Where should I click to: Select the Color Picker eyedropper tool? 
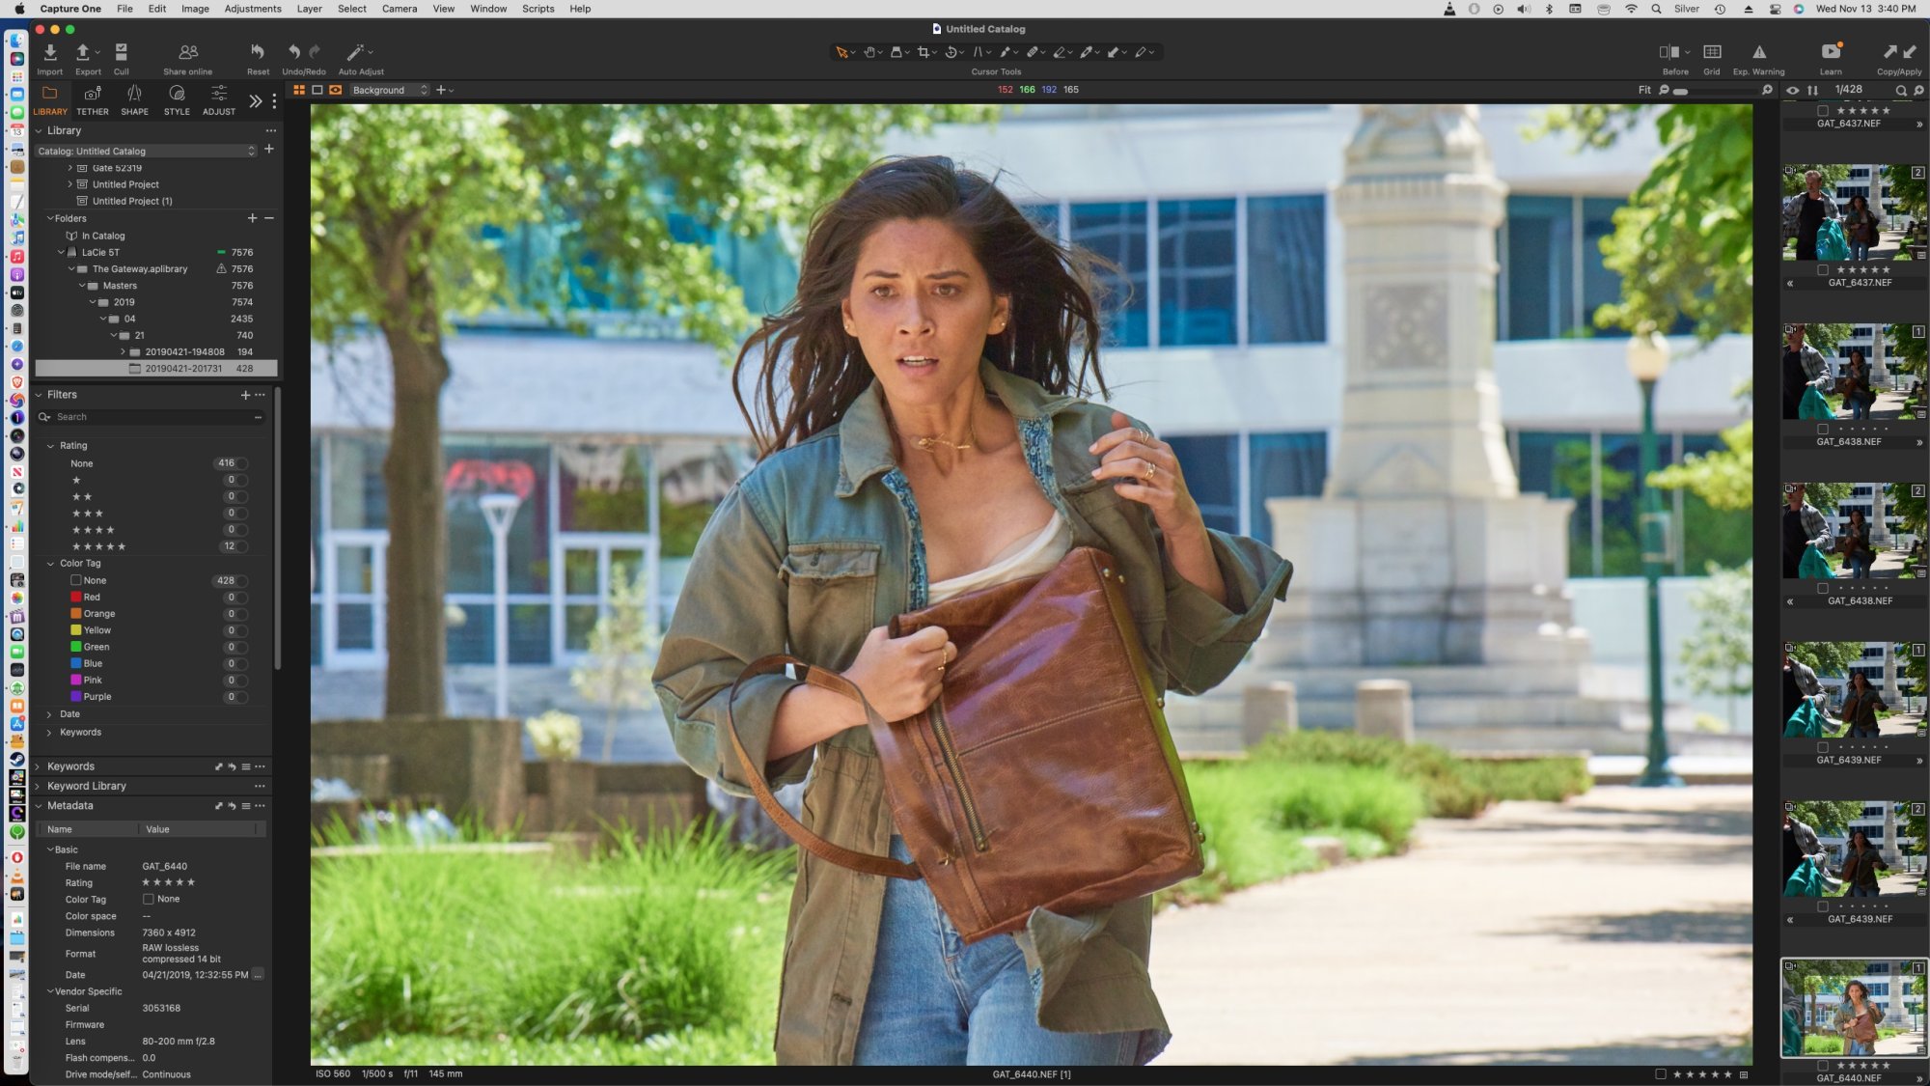pos(1086,52)
